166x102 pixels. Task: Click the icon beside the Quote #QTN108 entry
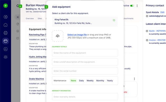tap(147, 31)
